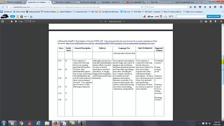Image resolution: width=224 pixels, height=126 pixels.
Task: Click the blue Edit button in AOL toolbar
Action: pos(13,16)
